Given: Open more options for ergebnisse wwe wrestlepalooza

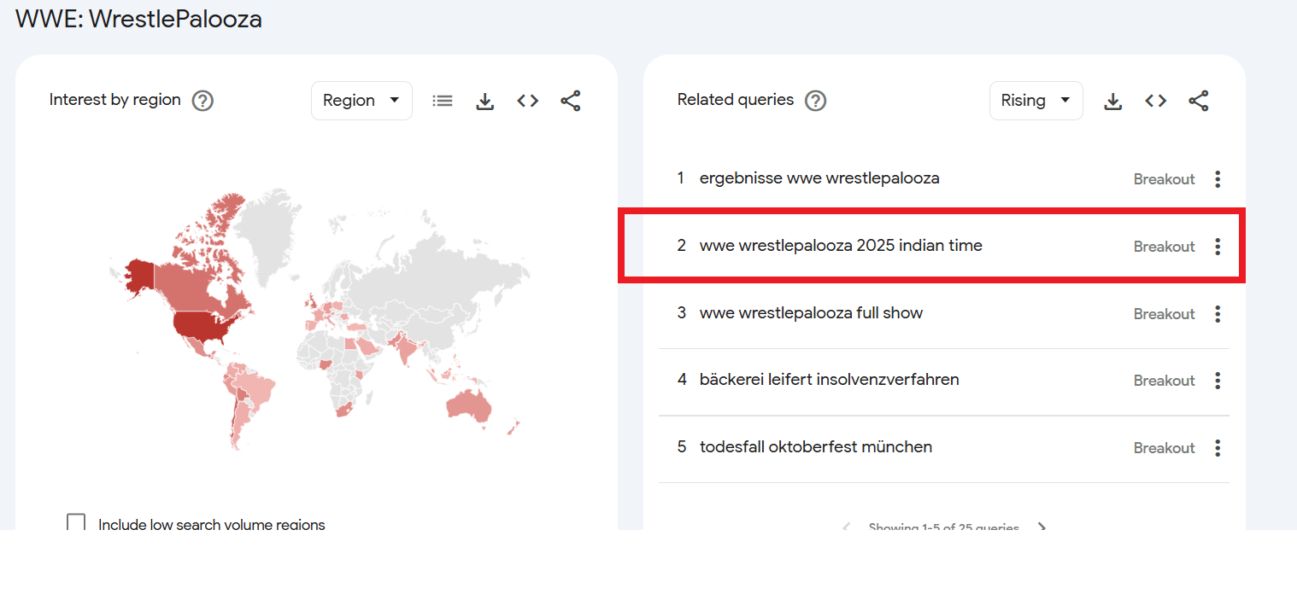Looking at the screenshot, I should (x=1218, y=179).
